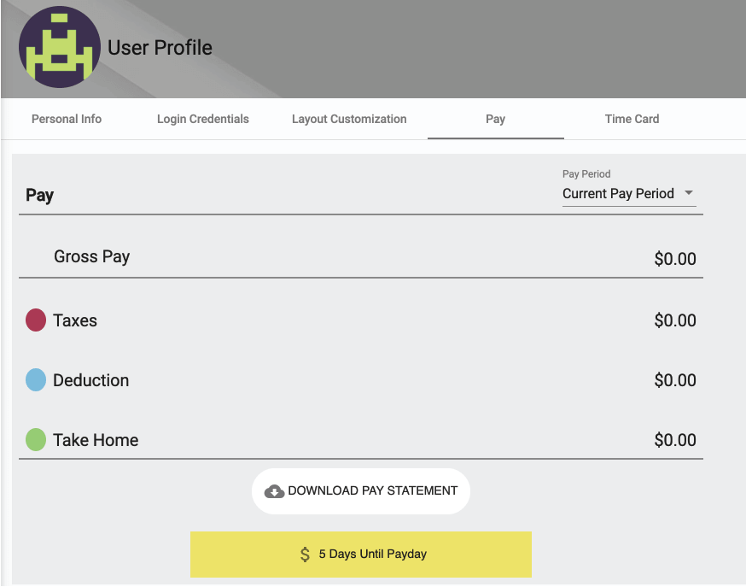746x587 pixels.
Task: Go to the Layout Customization tab
Action: tap(349, 119)
